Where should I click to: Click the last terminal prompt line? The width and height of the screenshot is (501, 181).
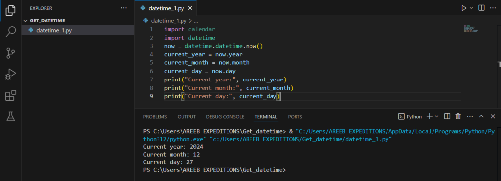point(214,170)
